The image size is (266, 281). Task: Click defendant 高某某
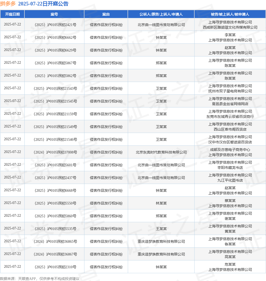[230, 257]
